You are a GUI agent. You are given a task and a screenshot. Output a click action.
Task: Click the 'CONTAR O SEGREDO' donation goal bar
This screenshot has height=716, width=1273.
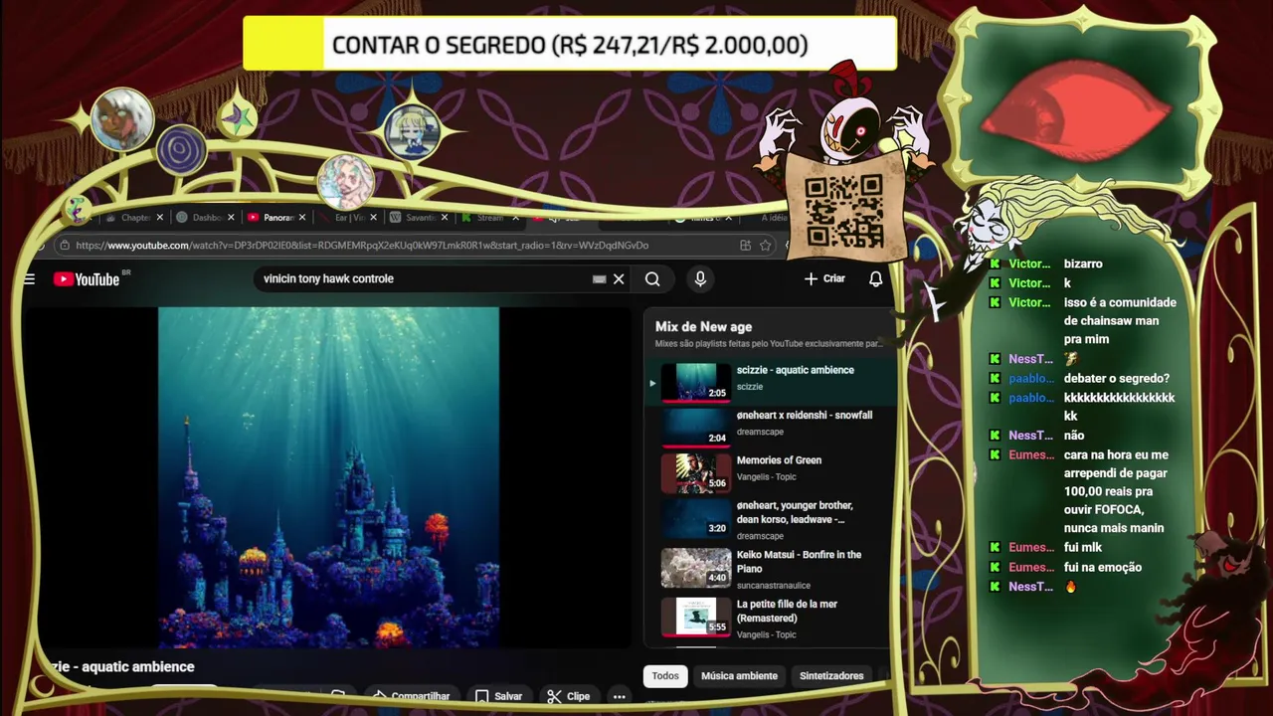click(569, 45)
